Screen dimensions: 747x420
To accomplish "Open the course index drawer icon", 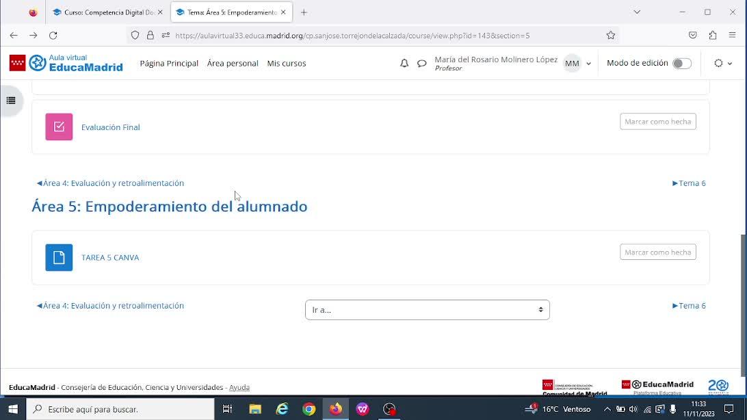I will (x=11, y=101).
